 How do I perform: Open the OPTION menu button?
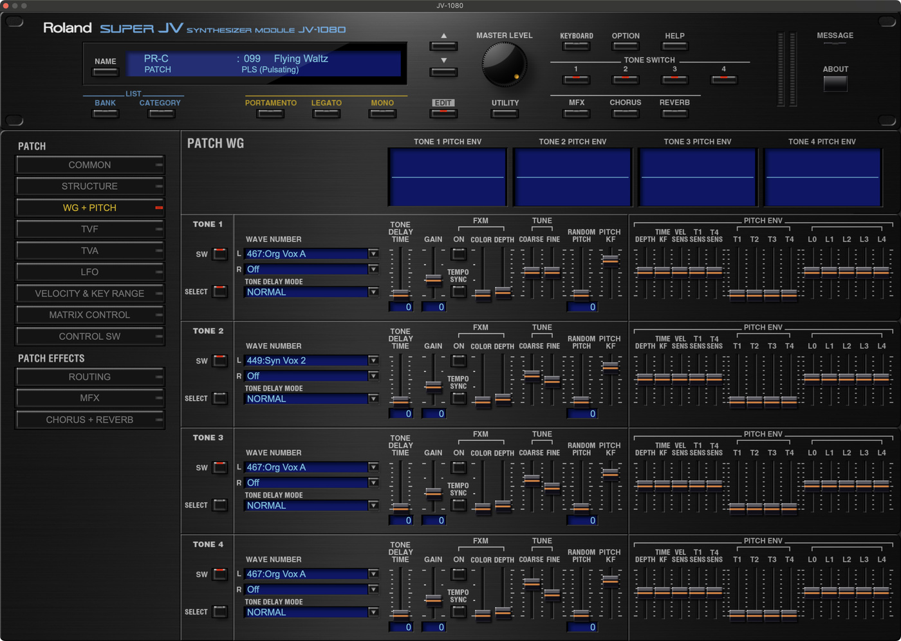click(x=626, y=46)
